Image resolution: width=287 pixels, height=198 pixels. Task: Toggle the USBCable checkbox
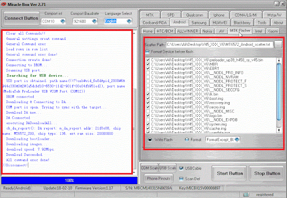(181, 168)
